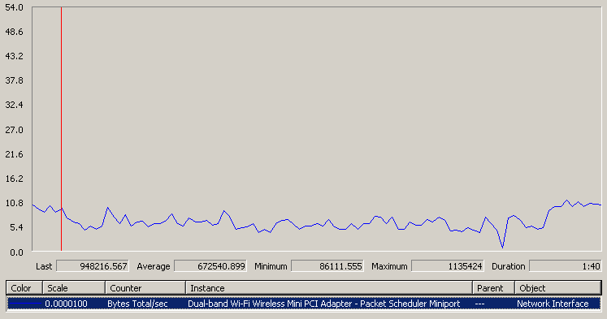Click the Parent column header

493,288
